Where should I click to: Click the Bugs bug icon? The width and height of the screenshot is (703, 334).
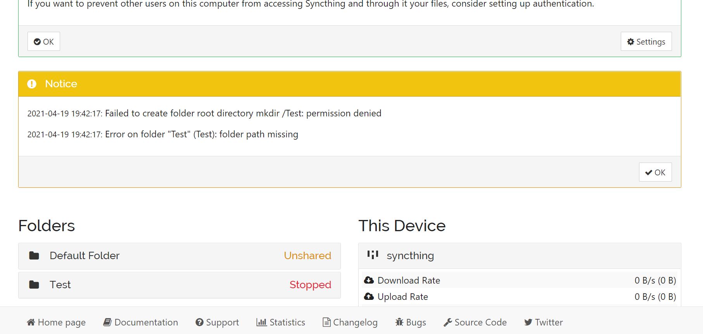pos(399,322)
